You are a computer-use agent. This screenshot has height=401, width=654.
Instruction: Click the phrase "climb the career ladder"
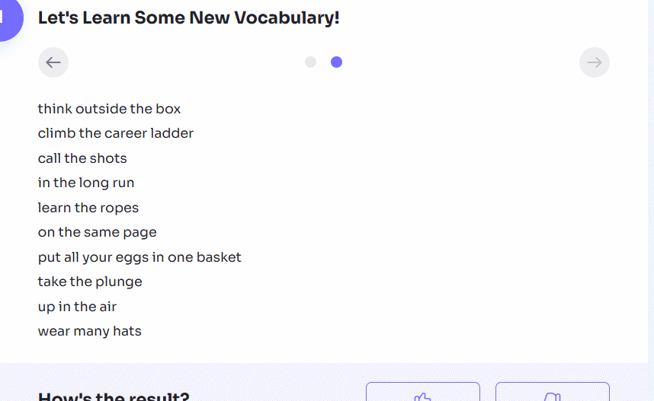point(116,133)
